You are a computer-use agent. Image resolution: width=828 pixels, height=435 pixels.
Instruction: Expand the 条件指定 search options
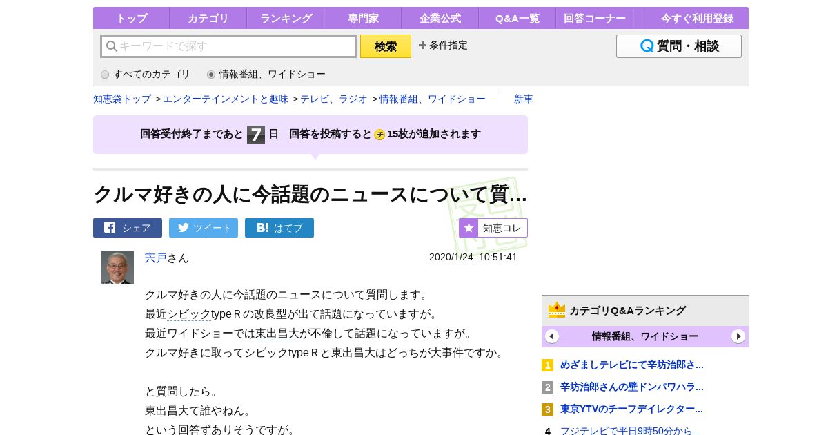pos(443,46)
